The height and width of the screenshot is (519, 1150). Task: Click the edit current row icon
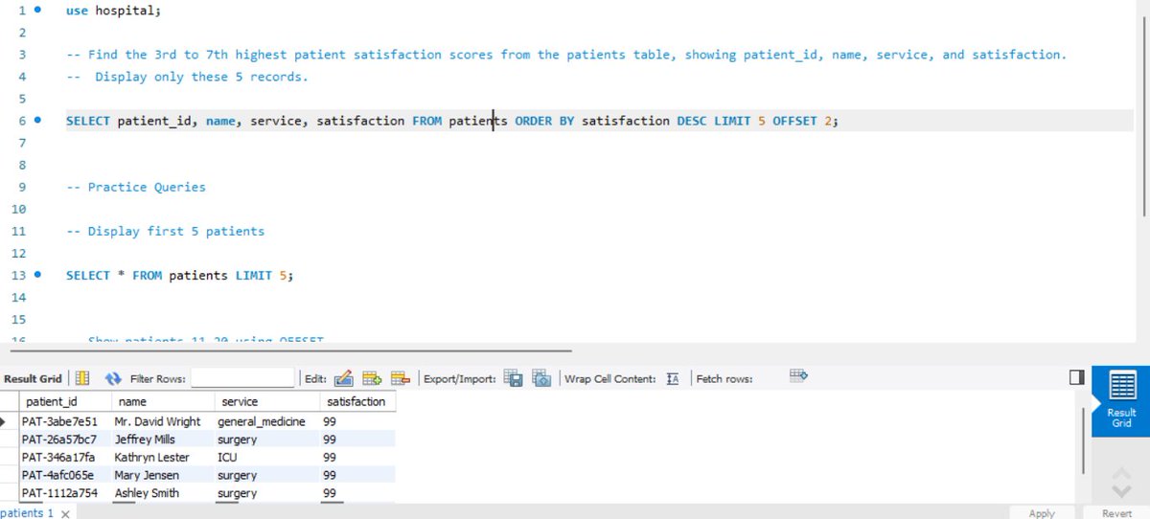(343, 378)
